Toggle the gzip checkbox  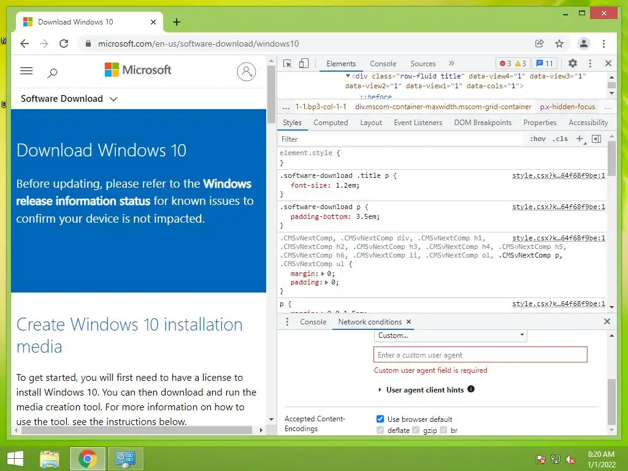(x=416, y=430)
